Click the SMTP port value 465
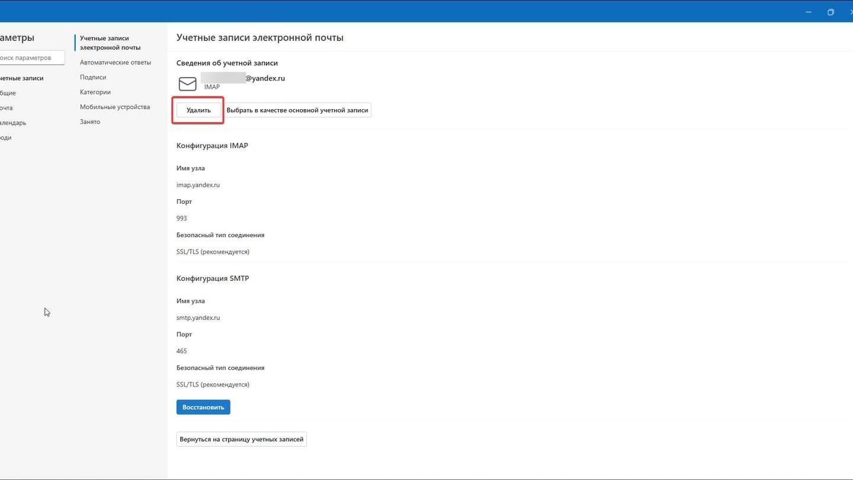The width and height of the screenshot is (853, 480). (182, 351)
